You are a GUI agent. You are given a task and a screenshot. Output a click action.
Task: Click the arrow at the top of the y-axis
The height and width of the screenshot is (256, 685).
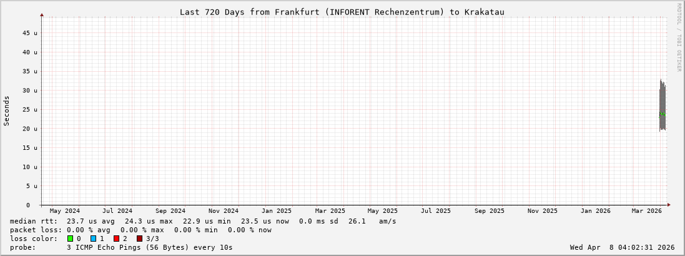coord(42,14)
